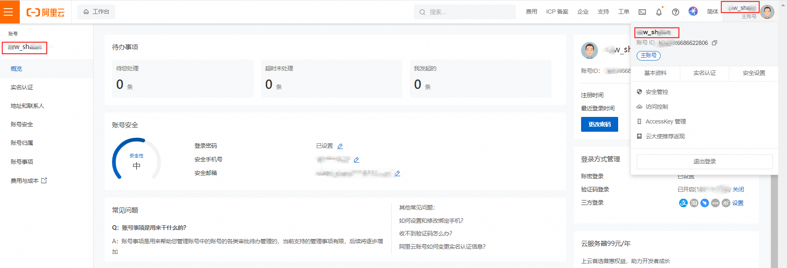The height and width of the screenshot is (268, 787).
Task: Open the help question mark icon
Action: 675,12
